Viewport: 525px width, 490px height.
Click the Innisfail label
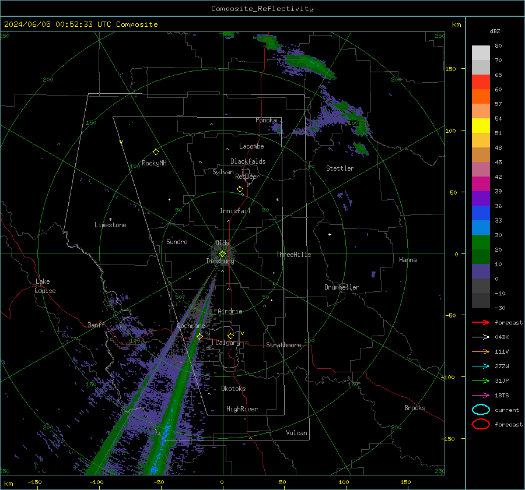(235, 211)
